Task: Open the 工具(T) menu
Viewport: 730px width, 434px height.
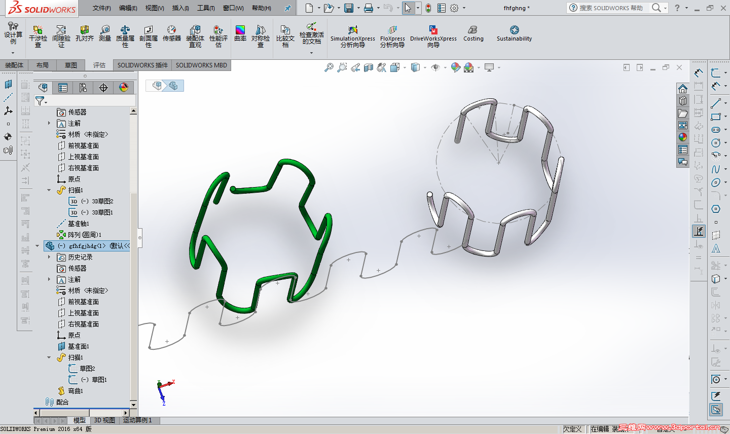Action: 206,8
